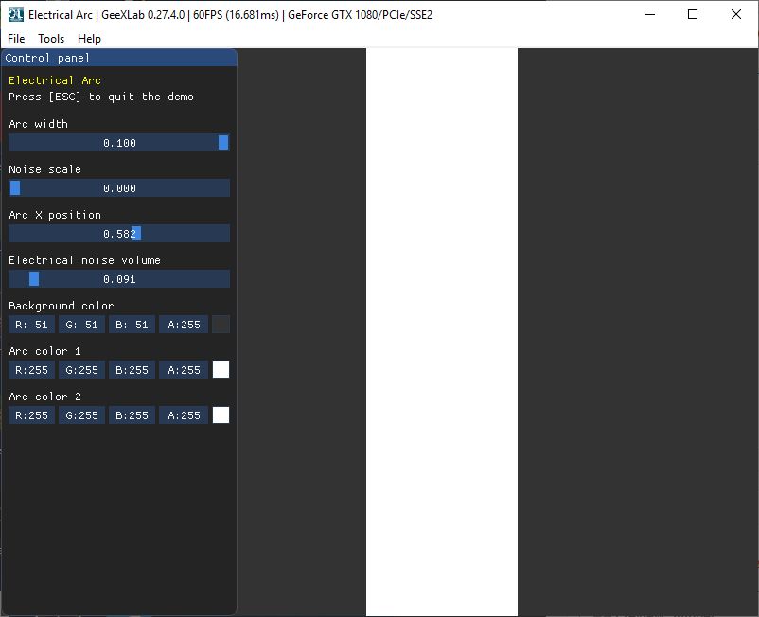The width and height of the screenshot is (759, 617).
Task: Click the Control panel title bar
Action: (x=119, y=58)
